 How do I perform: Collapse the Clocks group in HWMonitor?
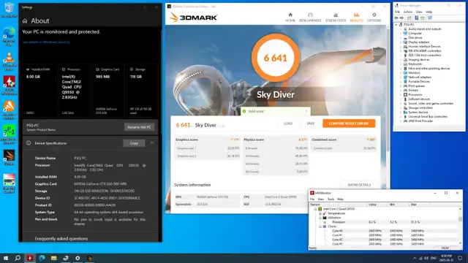320,226
